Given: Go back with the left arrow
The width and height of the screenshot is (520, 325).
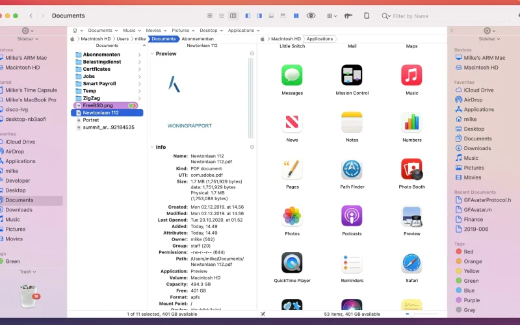Looking at the screenshot, I should 31,16.
